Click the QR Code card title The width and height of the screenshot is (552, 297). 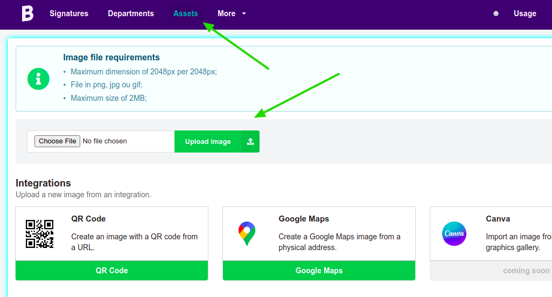pyautogui.click(x=88, y=219)
